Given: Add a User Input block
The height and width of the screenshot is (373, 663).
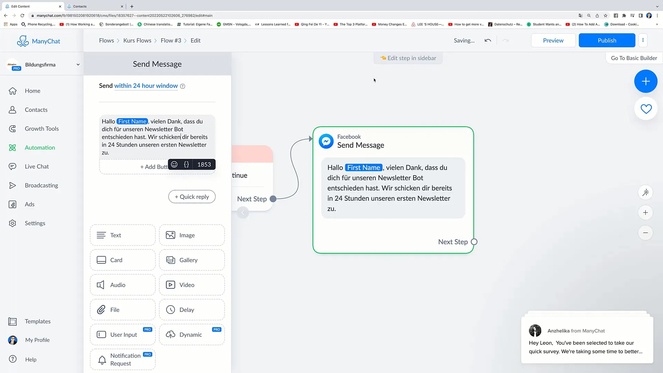Looking at the screenshot, I should tap(123, 335).
